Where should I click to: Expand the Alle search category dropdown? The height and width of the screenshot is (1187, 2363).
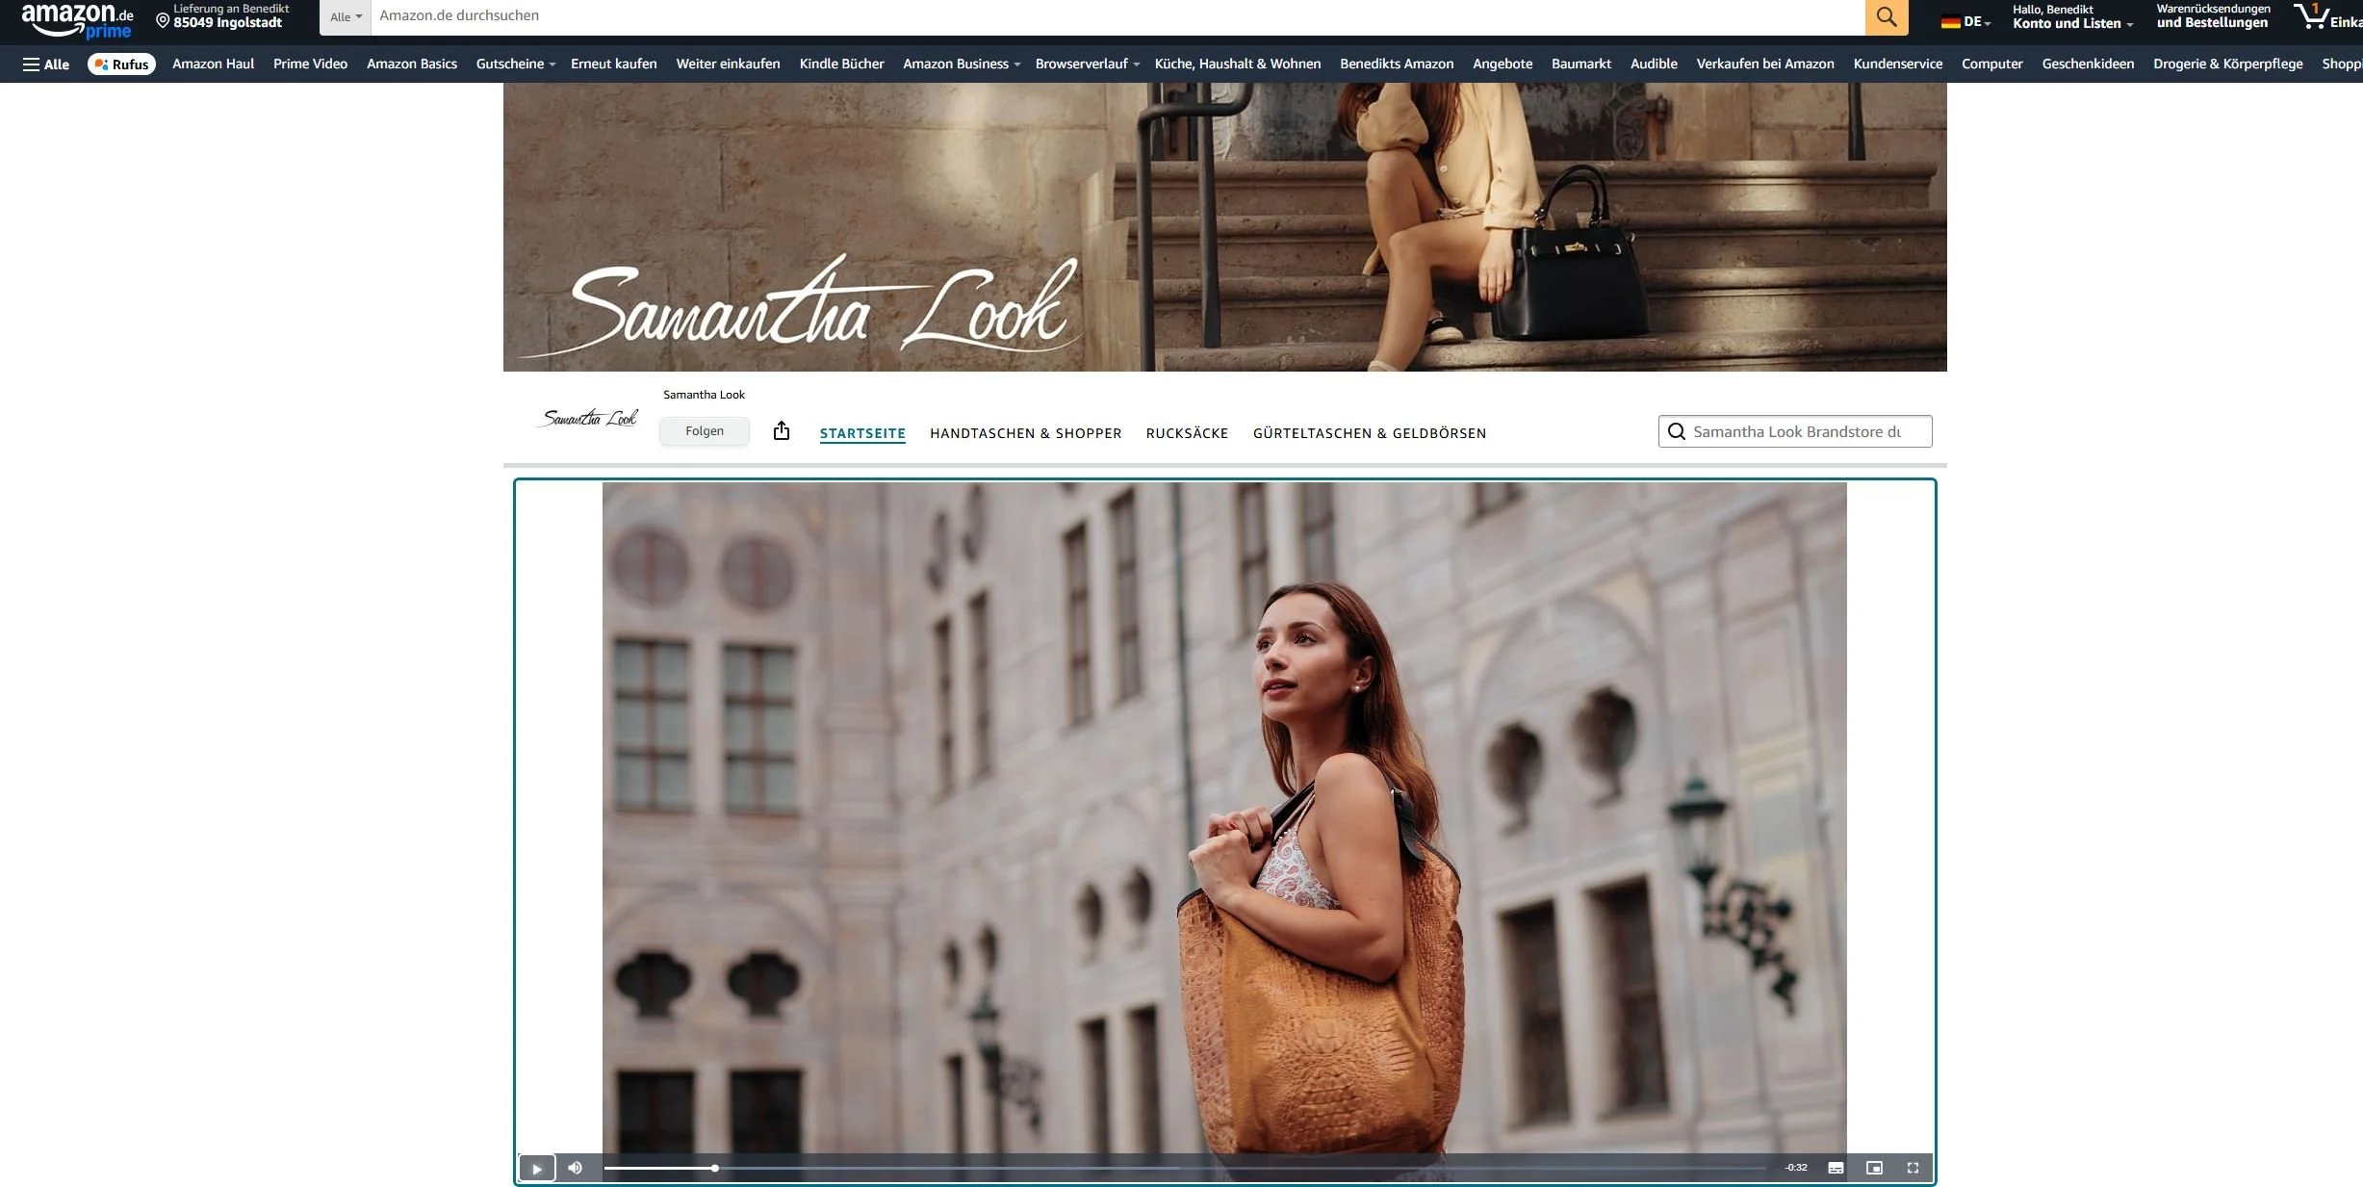pyautogui.click(x=345, y=16)
